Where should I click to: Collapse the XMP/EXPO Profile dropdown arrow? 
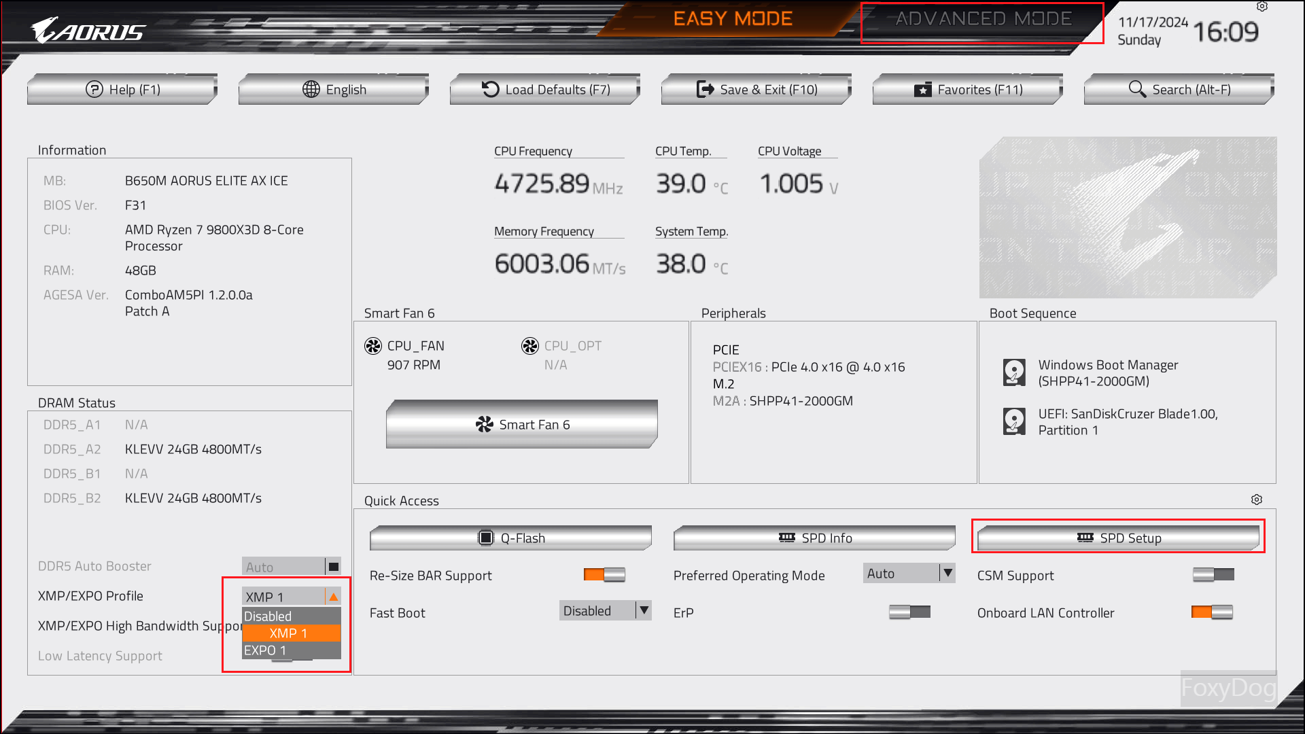333,597
